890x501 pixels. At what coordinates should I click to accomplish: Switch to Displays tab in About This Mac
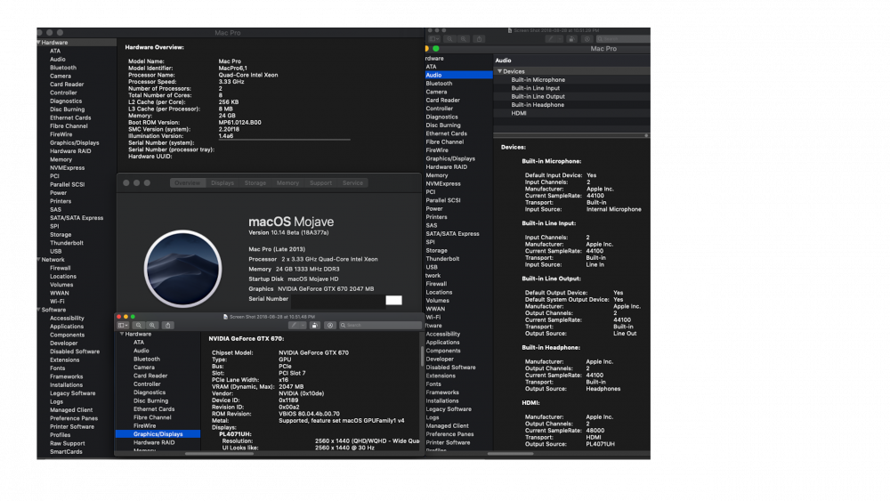coord(222,182)
